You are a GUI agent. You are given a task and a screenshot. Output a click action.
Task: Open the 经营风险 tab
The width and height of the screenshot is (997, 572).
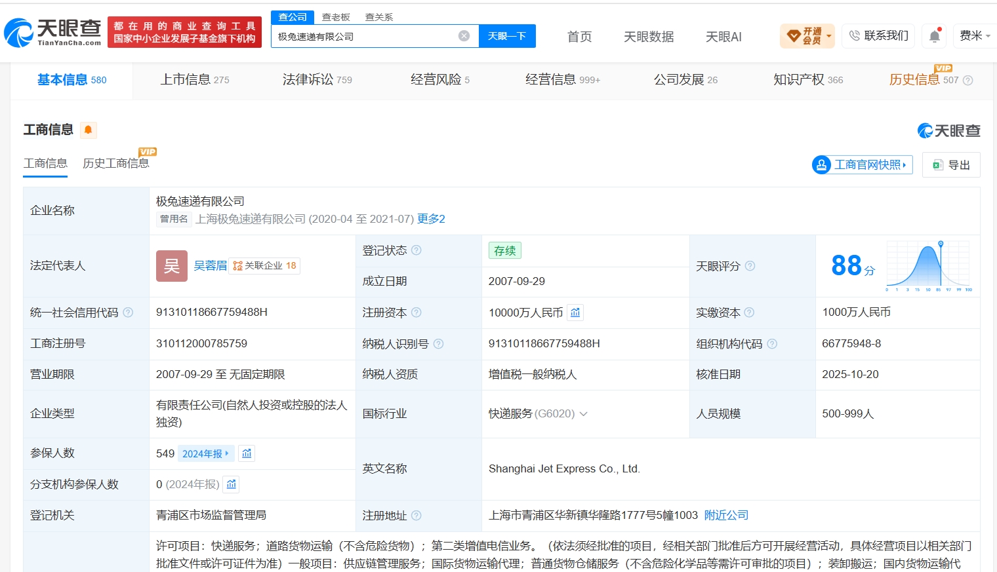pyautogui.click(x=440, y=80)
